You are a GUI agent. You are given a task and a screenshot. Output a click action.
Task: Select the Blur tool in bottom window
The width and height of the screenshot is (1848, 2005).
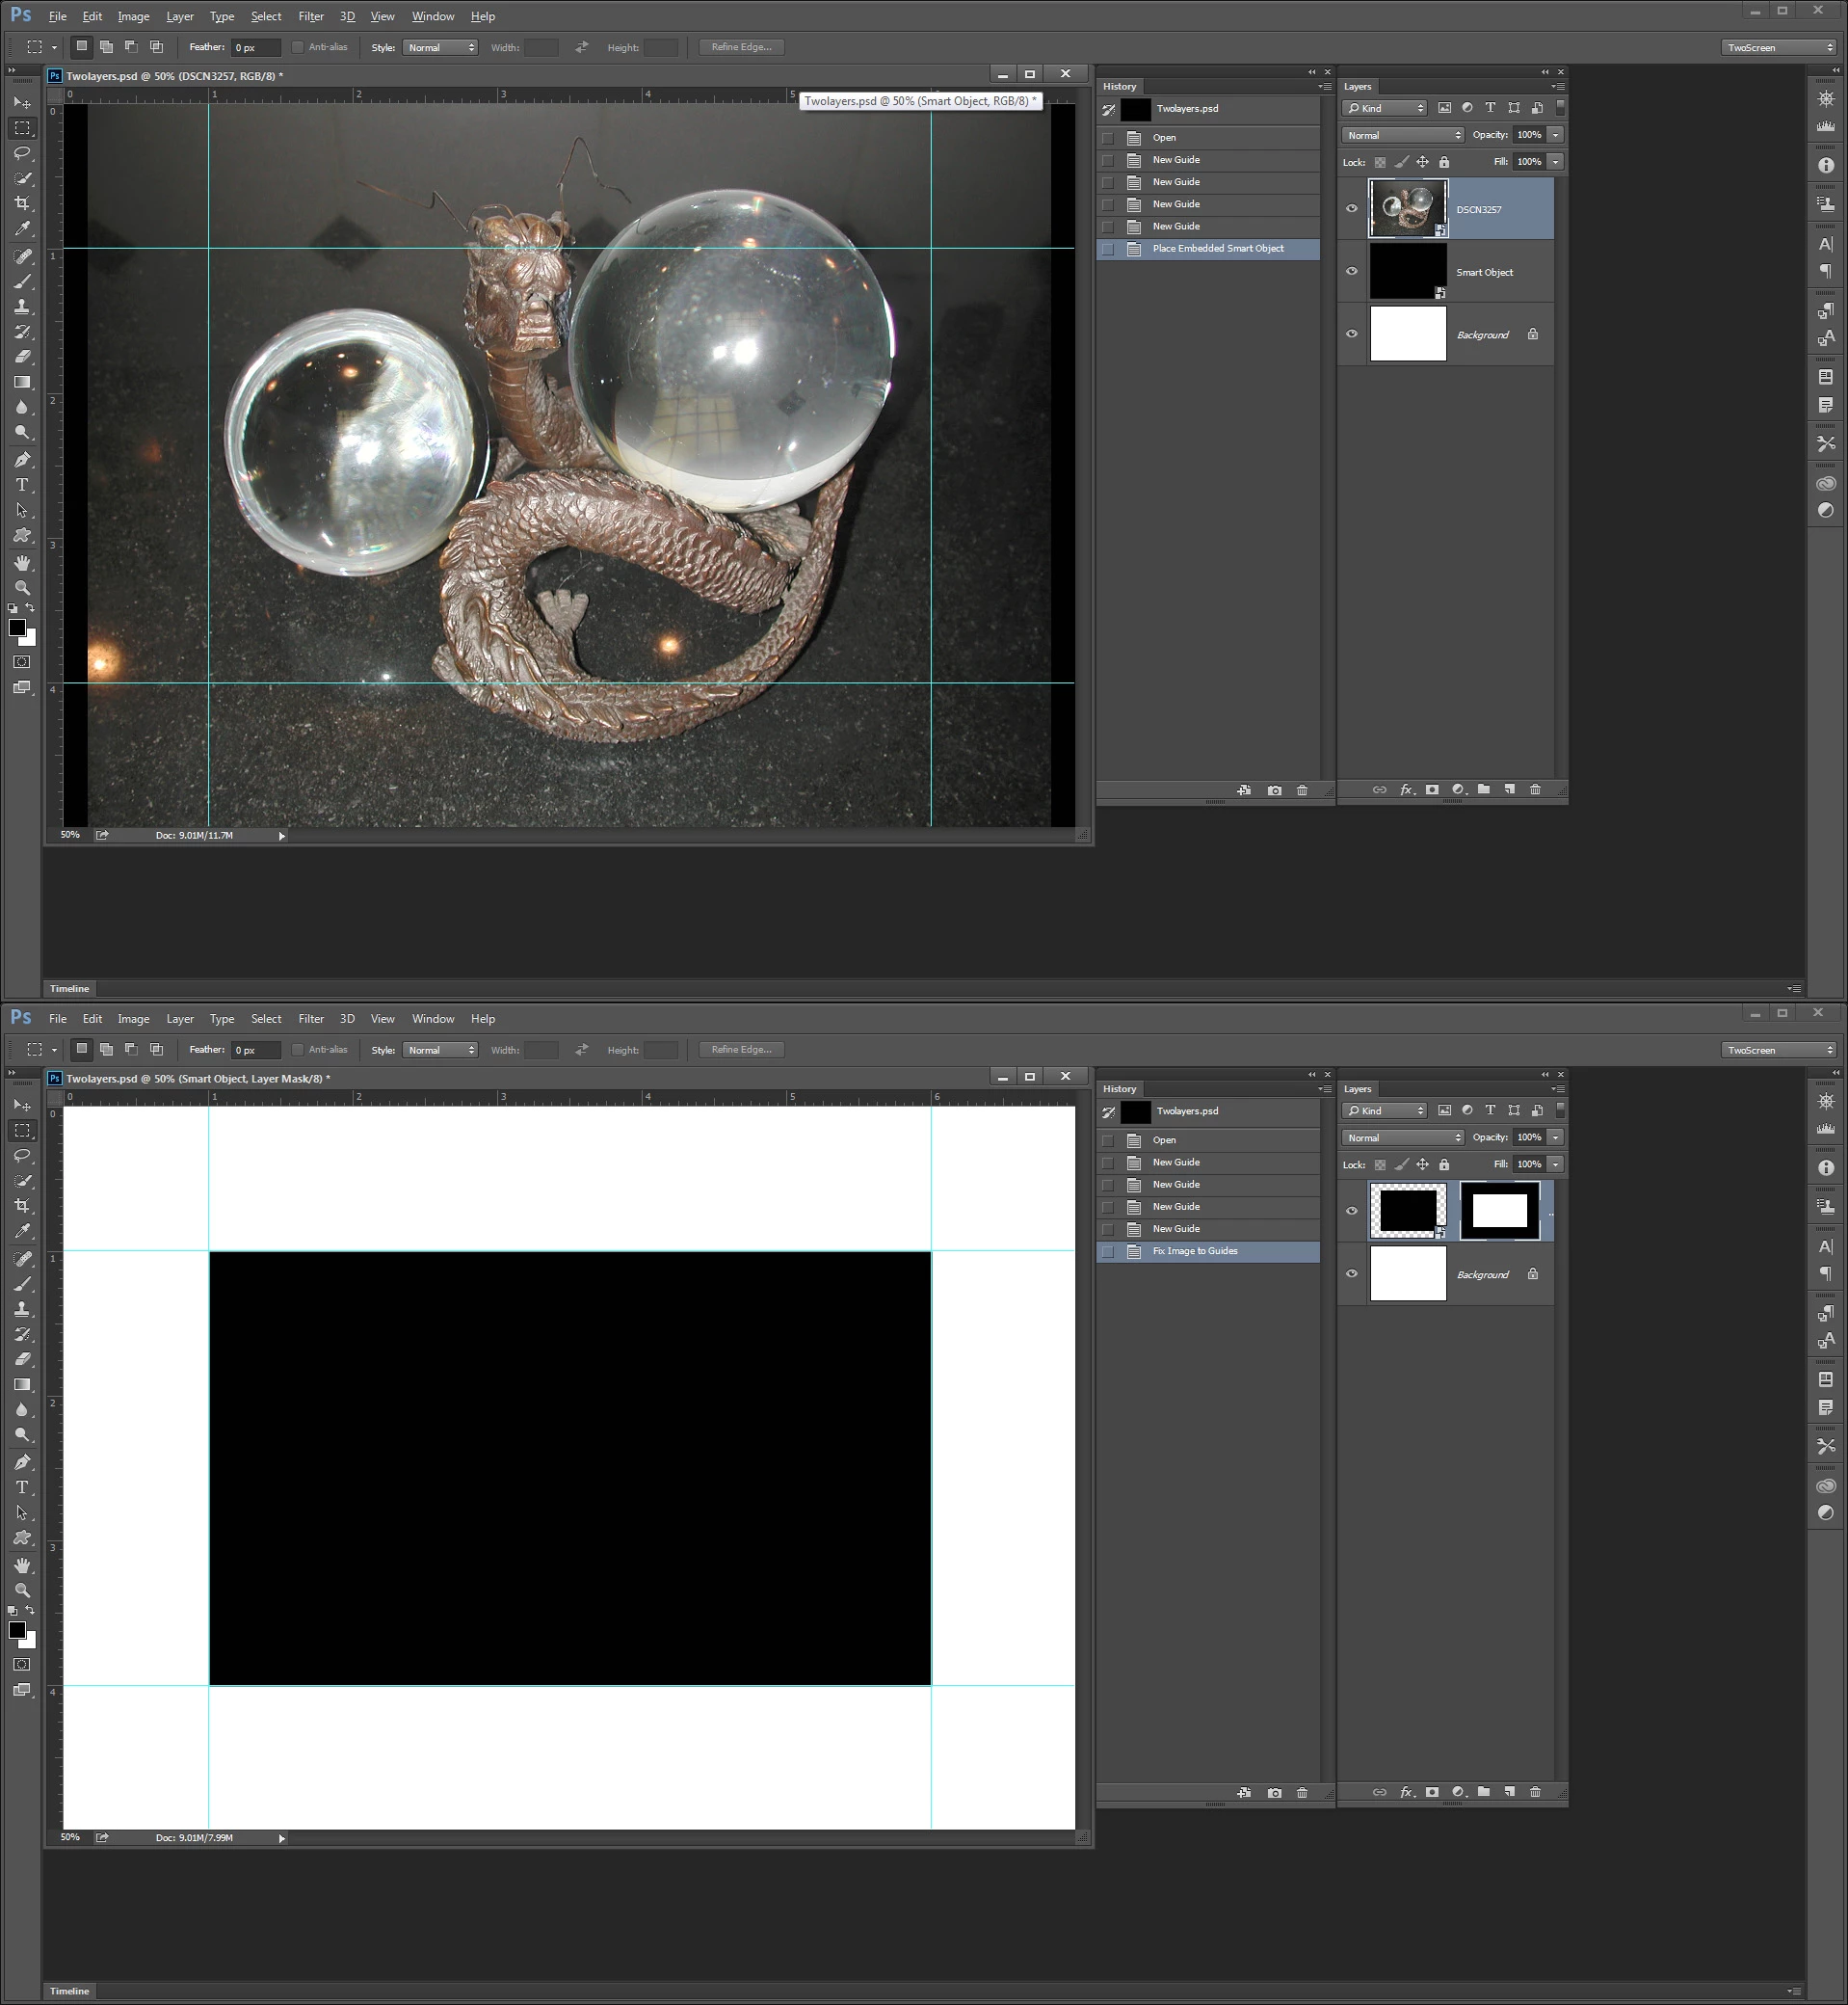pyautogui.click(x=22, y=1409)
